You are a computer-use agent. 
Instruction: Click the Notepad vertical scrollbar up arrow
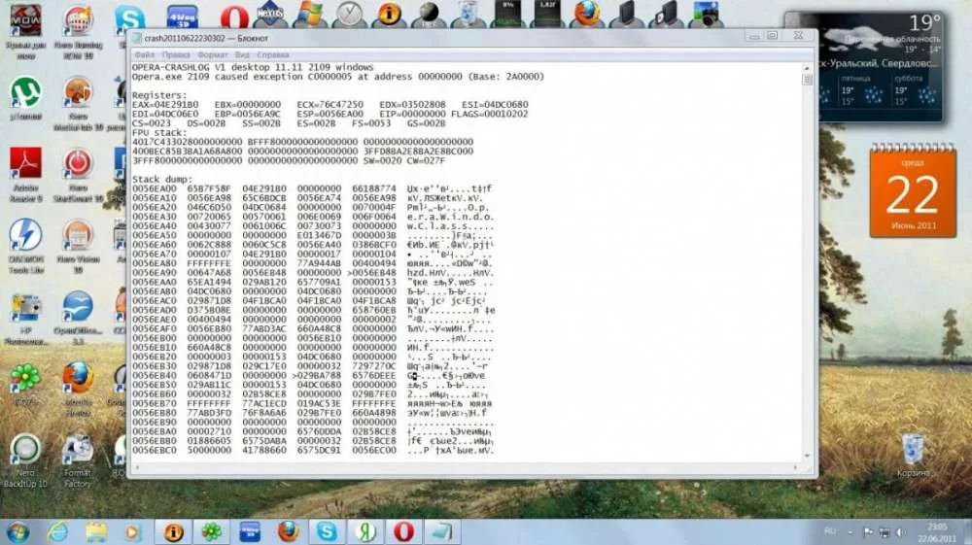(x=807, y=68)
